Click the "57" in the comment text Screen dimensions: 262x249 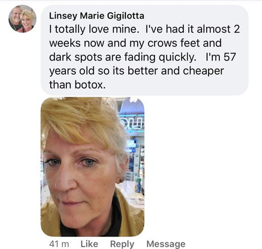point(230,57)
